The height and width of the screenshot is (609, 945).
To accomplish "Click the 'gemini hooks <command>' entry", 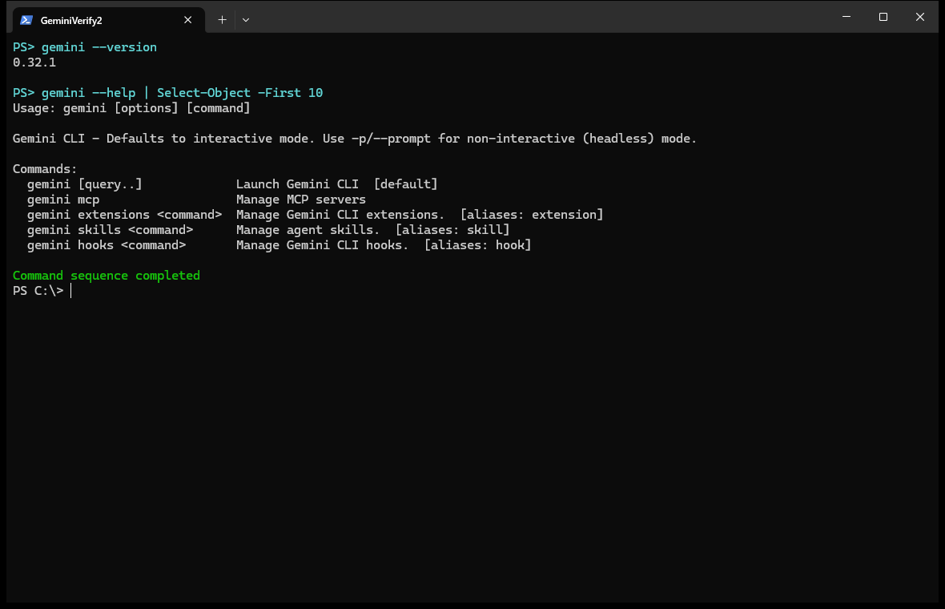I will click(x=106, y=245).
